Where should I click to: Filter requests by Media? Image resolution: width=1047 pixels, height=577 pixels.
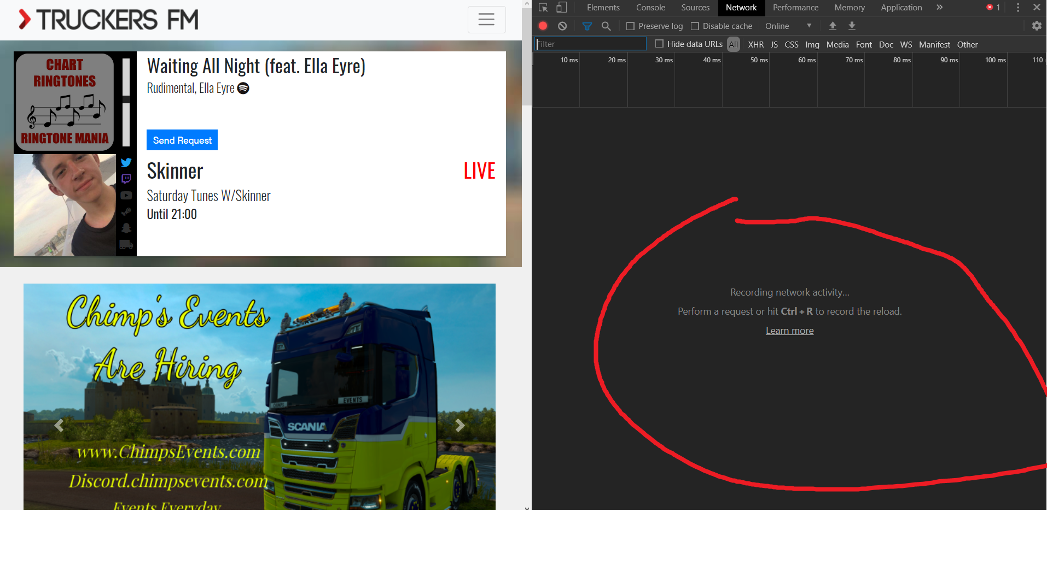pyautogui.click(x=837, y=44)
